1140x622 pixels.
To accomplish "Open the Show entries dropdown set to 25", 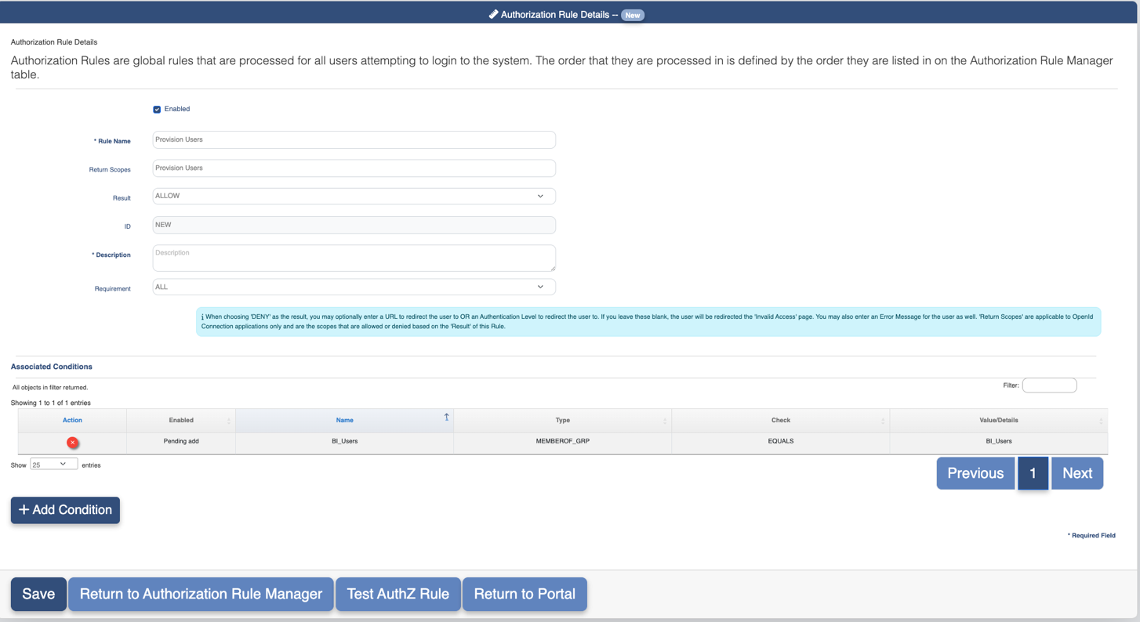I will 53,465.
